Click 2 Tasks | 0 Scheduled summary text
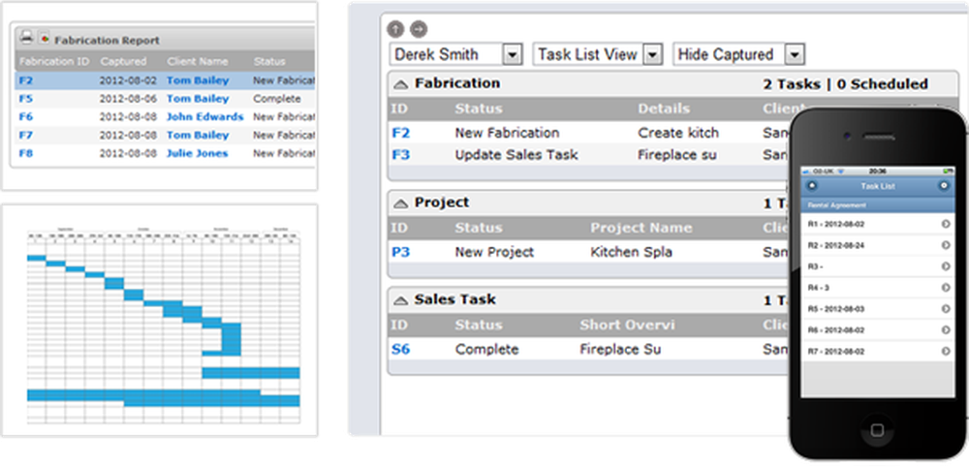This screenshot has height=467, width=969. click(845, 84)
